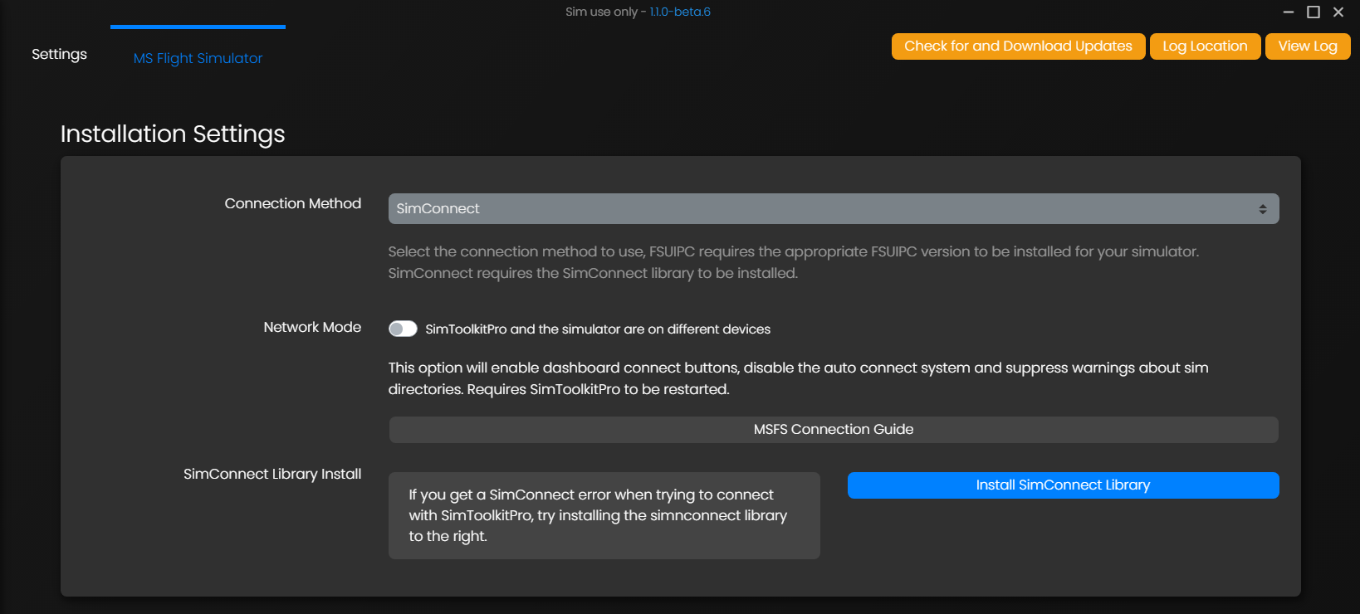Click the Connection Method label
The width and height of the screenshot is (1360, 614).
coord(292,203)
